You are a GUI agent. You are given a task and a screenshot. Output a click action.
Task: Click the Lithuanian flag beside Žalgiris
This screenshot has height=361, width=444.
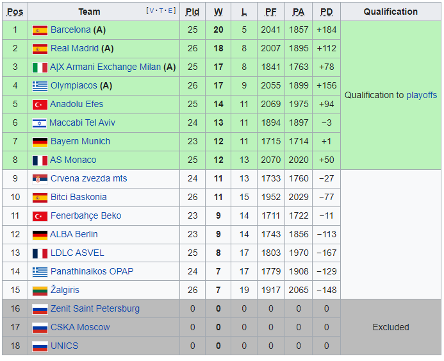point(40,290)
